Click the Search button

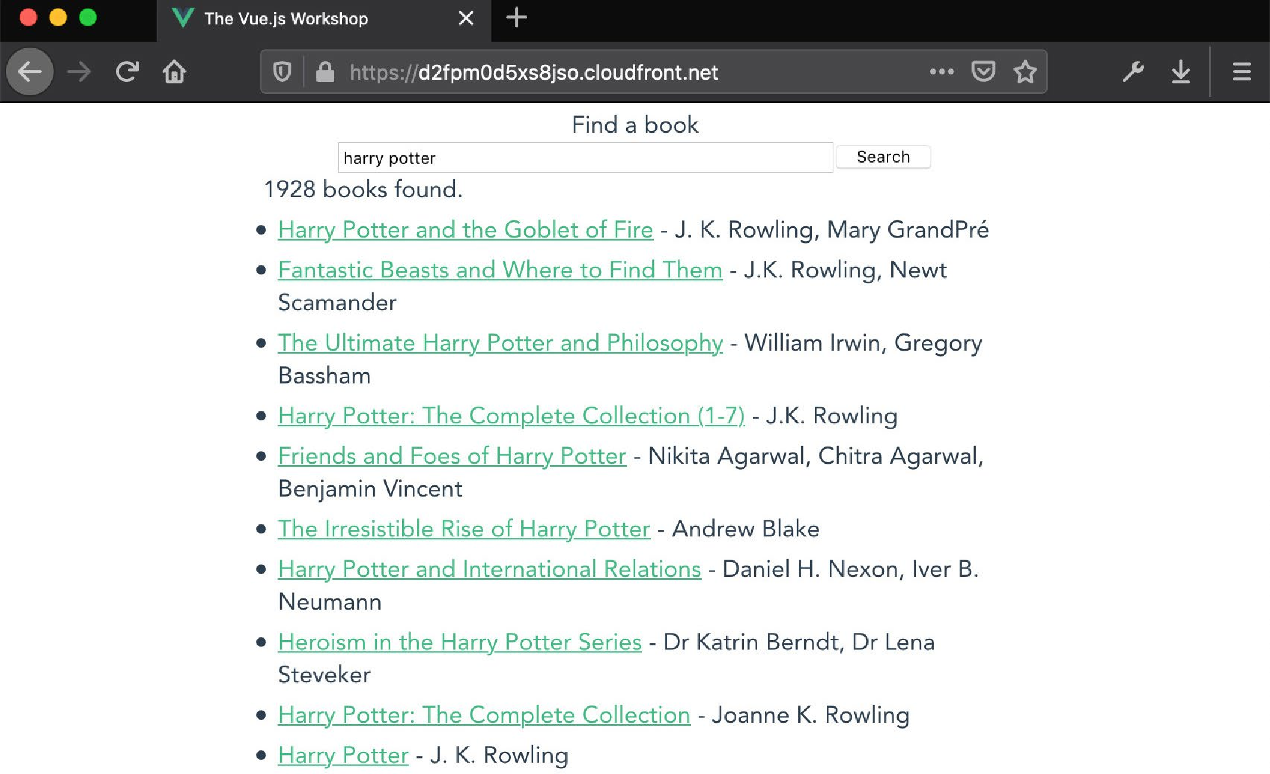[883, 157]
